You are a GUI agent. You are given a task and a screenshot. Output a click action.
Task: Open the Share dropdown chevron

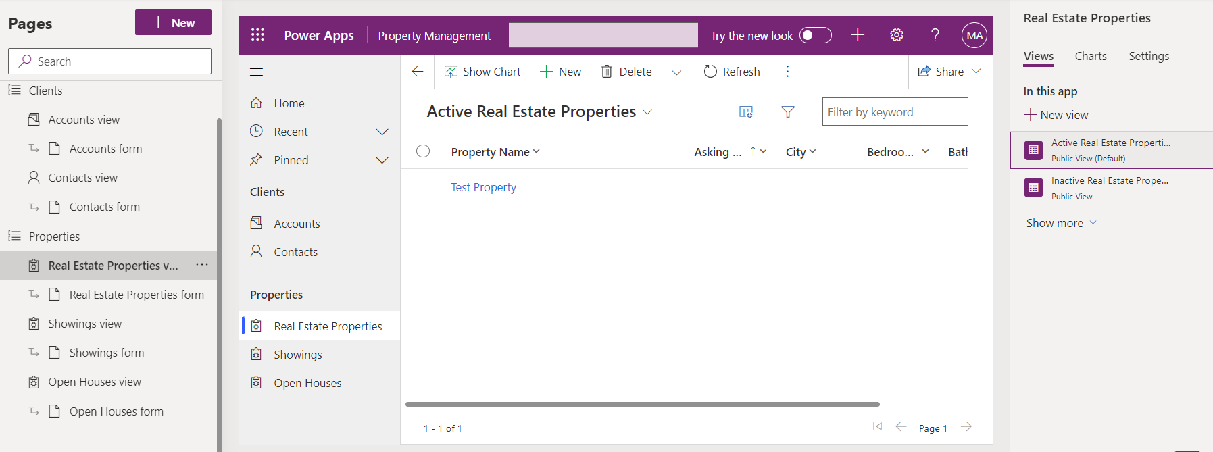click(976, 72)
